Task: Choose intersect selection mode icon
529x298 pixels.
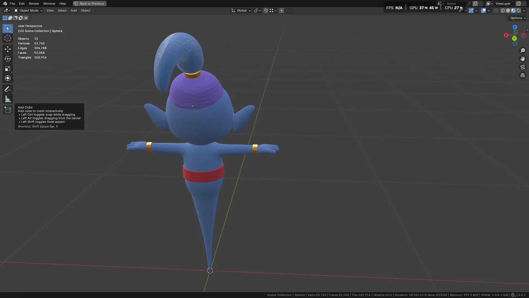Action: (x=26, y=18)
